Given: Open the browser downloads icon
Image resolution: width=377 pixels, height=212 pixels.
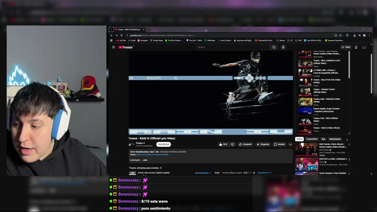Looking at the screenshot, I should 354,35.
